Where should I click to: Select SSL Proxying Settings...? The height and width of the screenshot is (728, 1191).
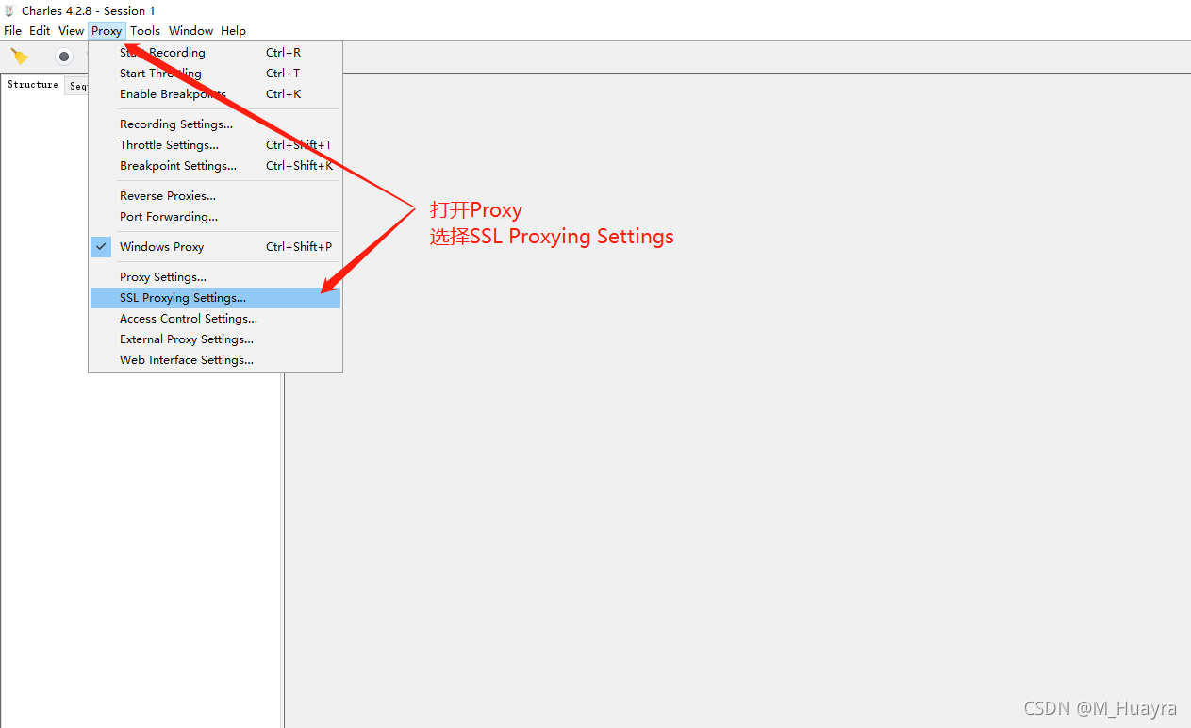coord(215,298)
